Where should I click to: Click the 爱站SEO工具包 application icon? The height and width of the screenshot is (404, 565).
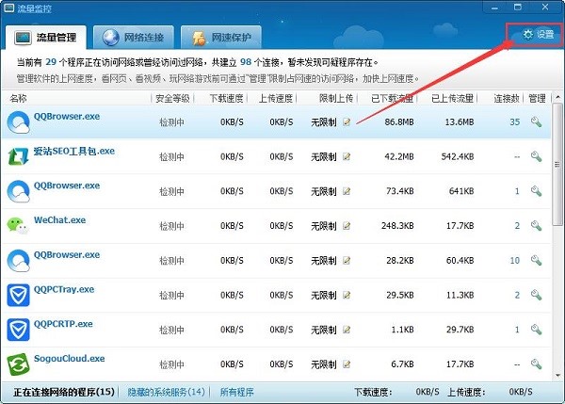tap(18, 156)
